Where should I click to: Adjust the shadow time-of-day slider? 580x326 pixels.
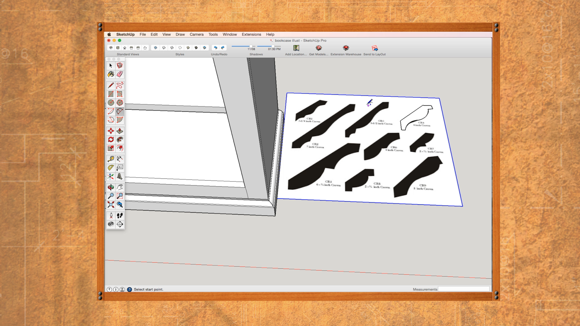click(x=269, y=46)
